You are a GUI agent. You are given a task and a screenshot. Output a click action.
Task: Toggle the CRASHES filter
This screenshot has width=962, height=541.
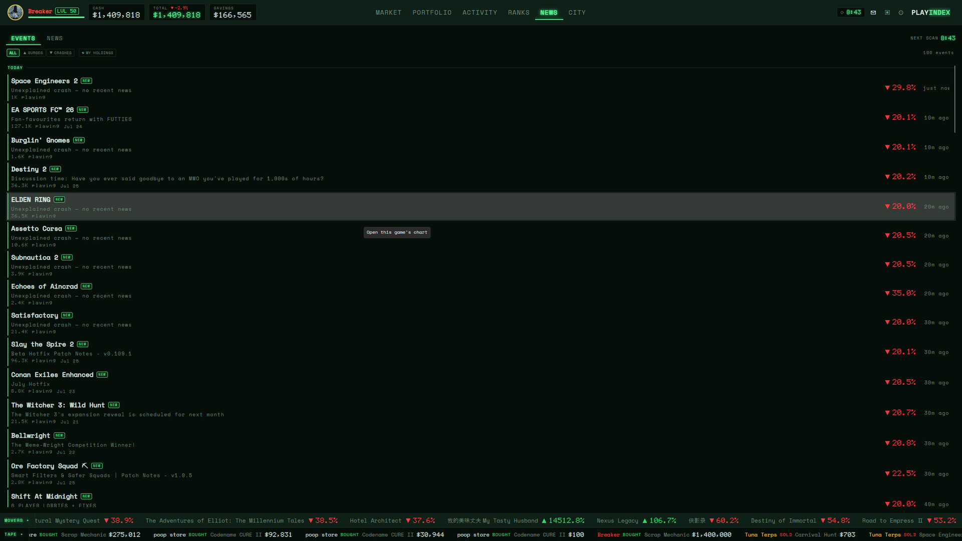[61, 53]
